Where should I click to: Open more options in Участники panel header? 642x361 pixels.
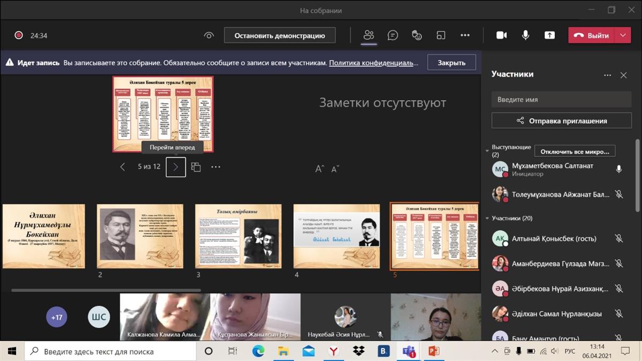607,75
